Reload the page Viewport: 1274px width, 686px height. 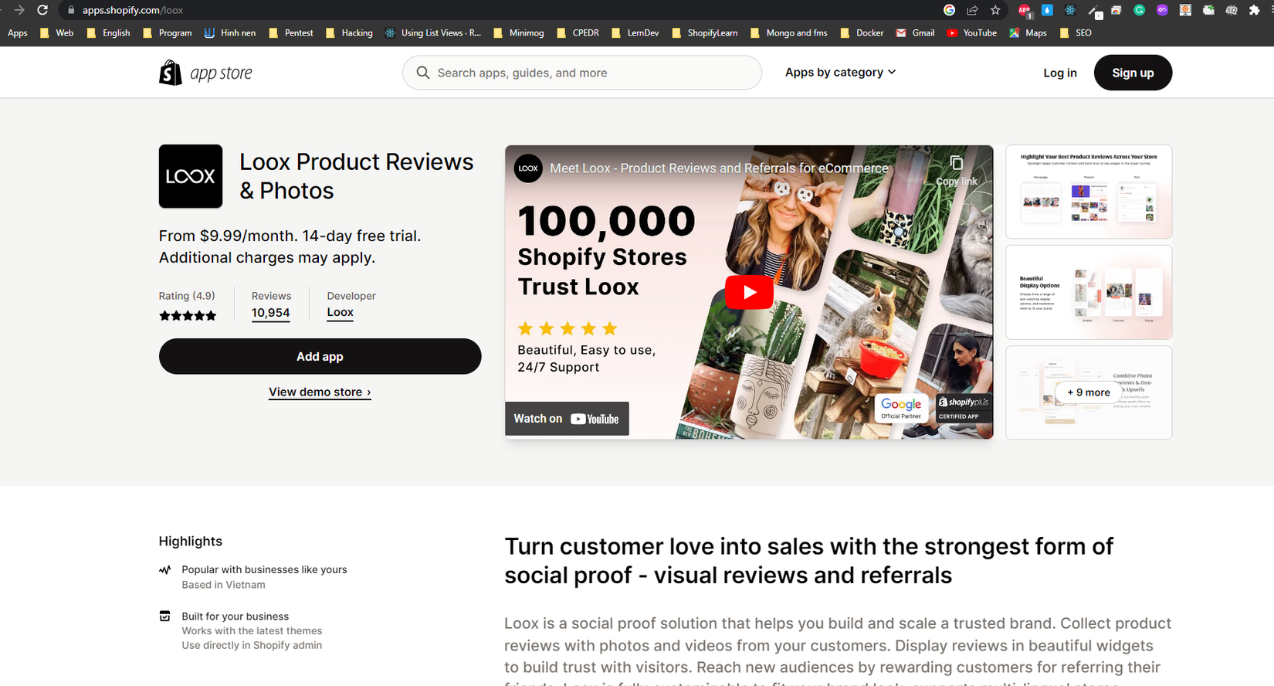pyautogui.click(x=42, y=10)
